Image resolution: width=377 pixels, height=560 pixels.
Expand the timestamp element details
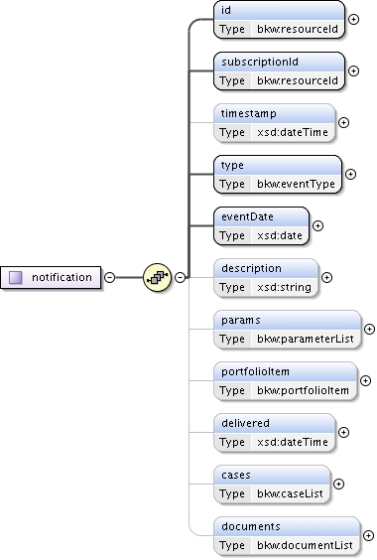tap(343, 122)
